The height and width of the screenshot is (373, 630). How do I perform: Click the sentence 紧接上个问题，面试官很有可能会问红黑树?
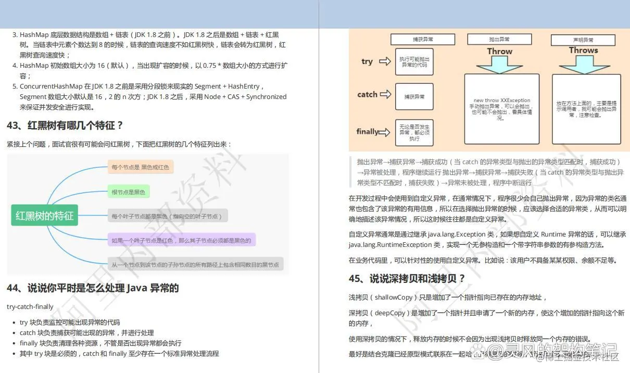coord(119,144)
